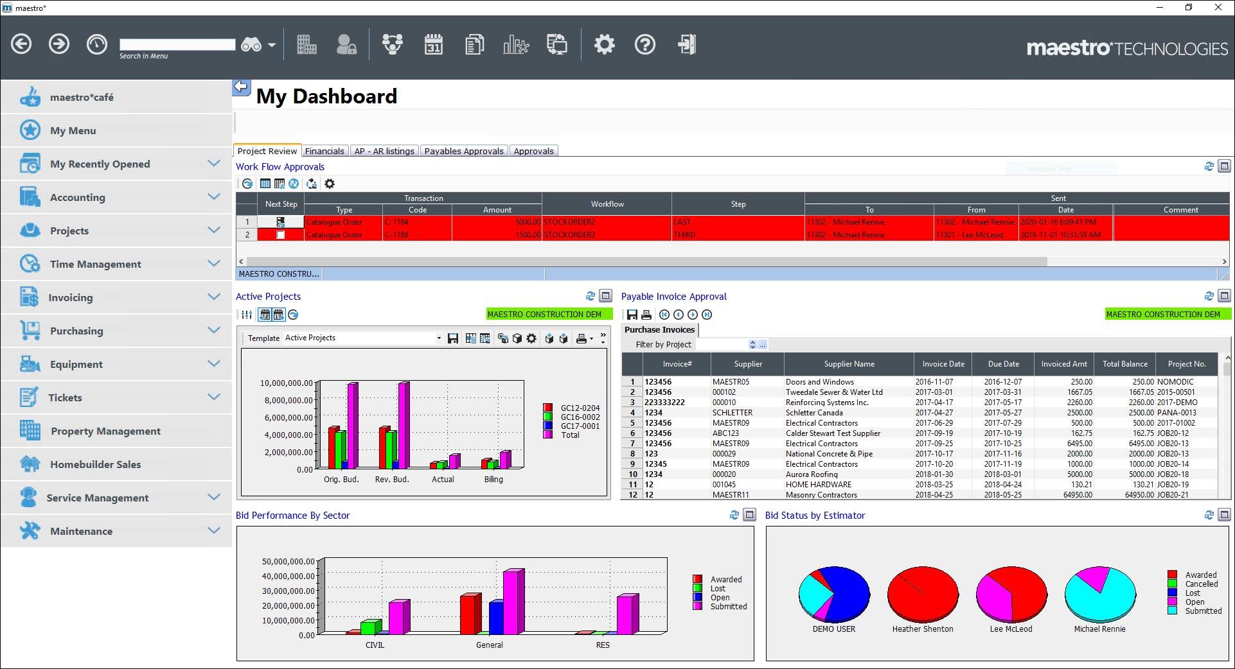This screenshot has width=1235, height=669.
Task: Open the calendar icon in the top toolbar
Action: (x=434, y=44)
